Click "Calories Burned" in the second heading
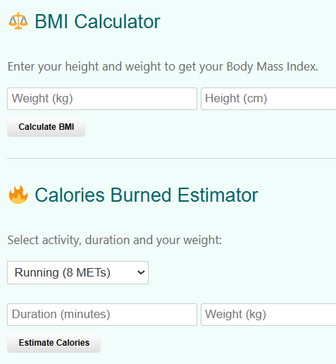This screenshot has width=336, height=364. click(103, 195)
